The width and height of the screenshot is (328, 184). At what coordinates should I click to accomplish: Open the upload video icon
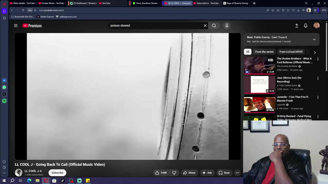coord(297,26)
